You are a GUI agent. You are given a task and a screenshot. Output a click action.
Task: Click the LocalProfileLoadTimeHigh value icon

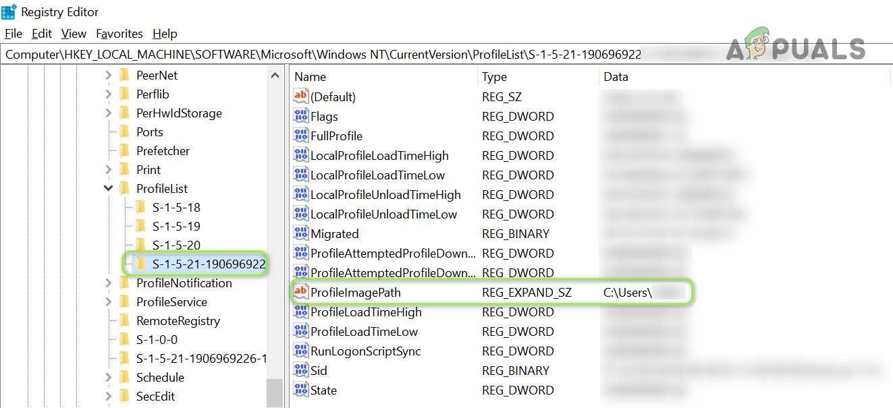point(300,155)
